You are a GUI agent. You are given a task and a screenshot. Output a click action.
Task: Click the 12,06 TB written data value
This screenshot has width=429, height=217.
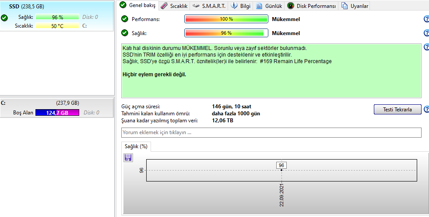click(222, 120)
